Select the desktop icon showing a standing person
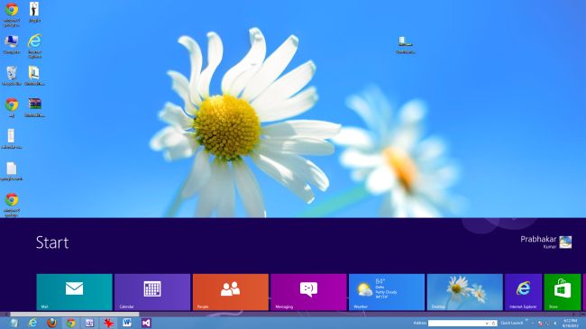 pyautogui.click(x=34, y=12)
